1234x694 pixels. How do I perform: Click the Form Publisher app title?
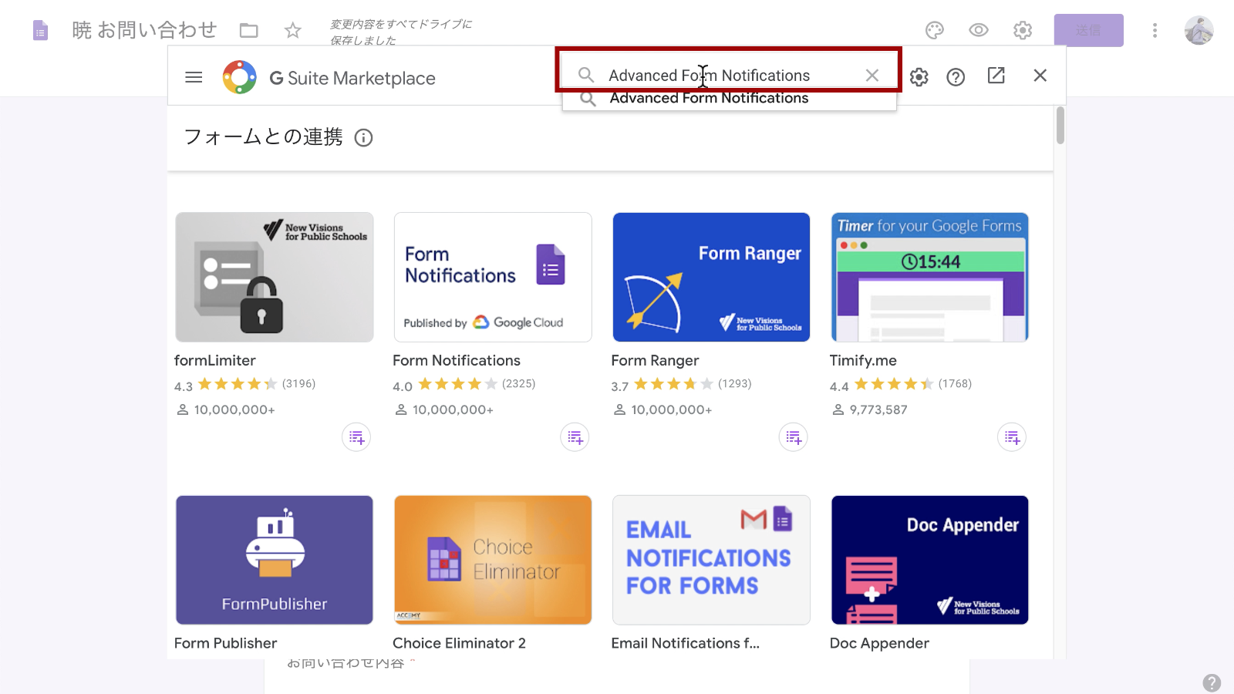[x=225, y=643]
